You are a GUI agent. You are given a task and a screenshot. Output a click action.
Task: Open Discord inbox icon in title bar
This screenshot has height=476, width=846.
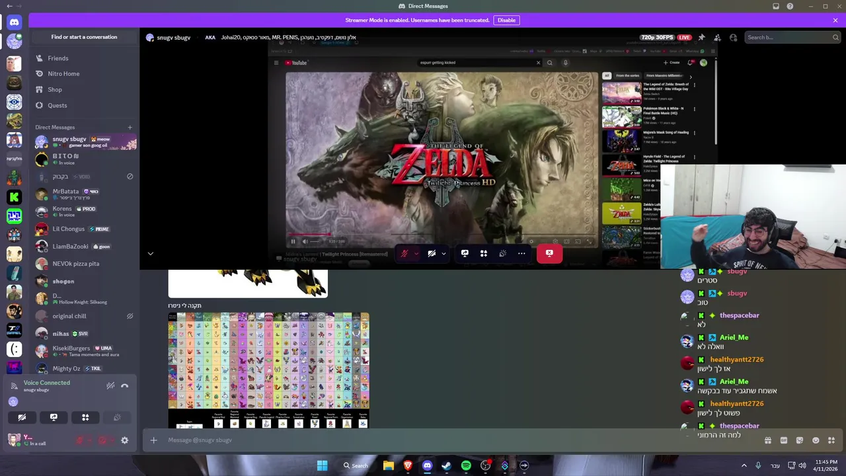point(776,6)
